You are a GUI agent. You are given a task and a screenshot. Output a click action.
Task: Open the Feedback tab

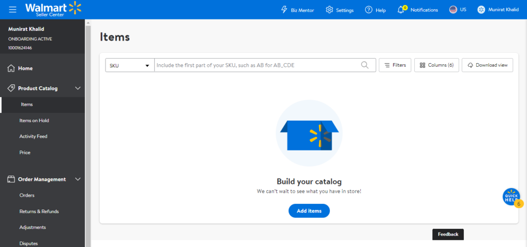coord(448,234)
